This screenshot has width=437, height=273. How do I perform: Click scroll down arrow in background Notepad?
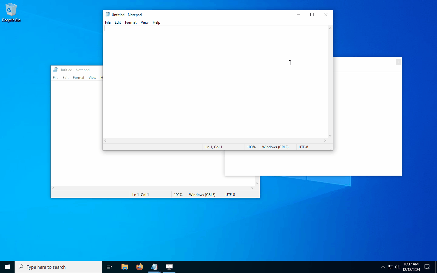pyautogui.click(x=257, y=183)
